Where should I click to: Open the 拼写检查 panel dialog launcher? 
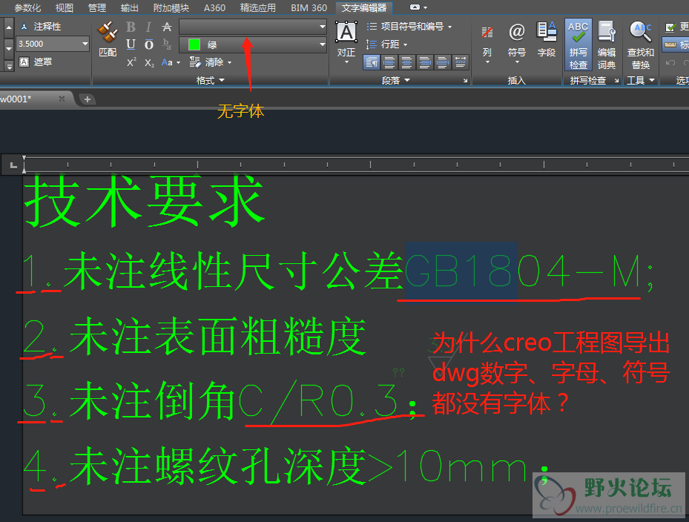pos(616,80)
